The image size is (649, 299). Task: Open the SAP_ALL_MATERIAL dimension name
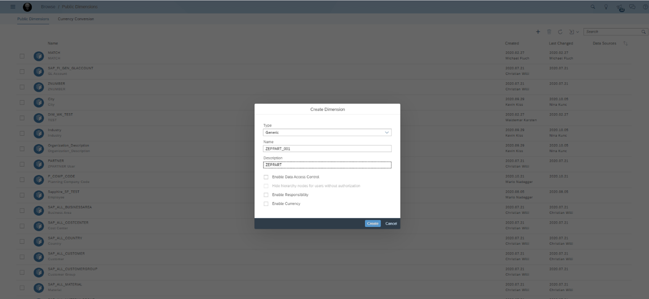point(65,285)
